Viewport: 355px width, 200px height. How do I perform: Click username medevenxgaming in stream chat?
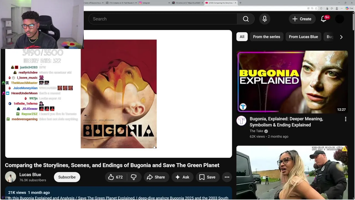tap(24, 119)
